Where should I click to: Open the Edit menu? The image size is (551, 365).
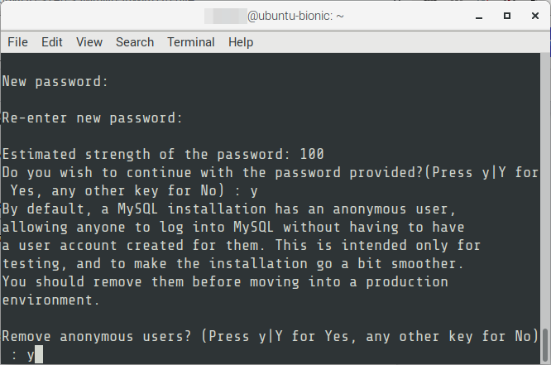click(51, 42)
